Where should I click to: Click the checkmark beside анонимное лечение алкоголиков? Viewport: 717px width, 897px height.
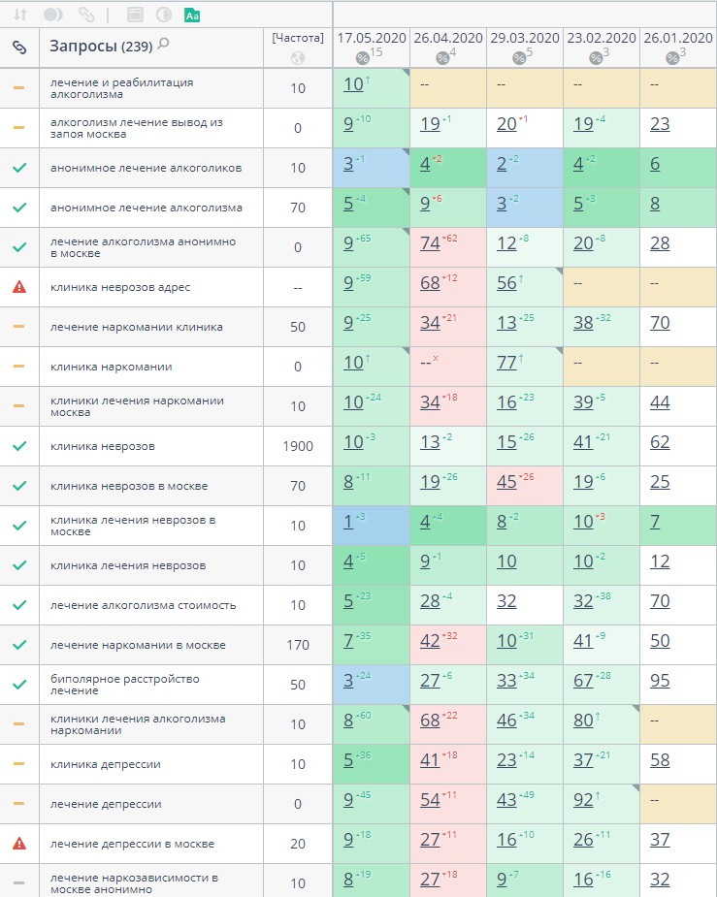click(19, 168)
